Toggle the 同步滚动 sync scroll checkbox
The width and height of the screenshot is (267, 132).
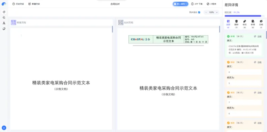click(x=199, y=12)
